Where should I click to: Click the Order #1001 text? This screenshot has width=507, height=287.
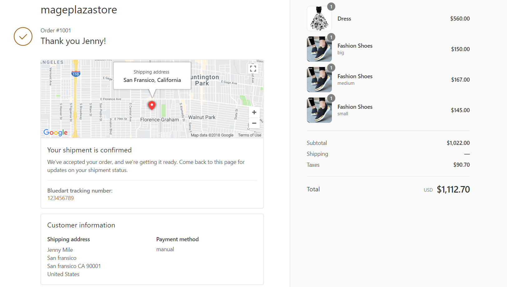56,31
